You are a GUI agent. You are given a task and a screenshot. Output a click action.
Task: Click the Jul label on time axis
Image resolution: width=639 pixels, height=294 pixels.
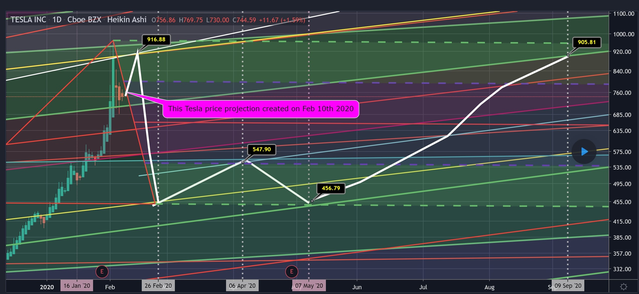point(423,287)
